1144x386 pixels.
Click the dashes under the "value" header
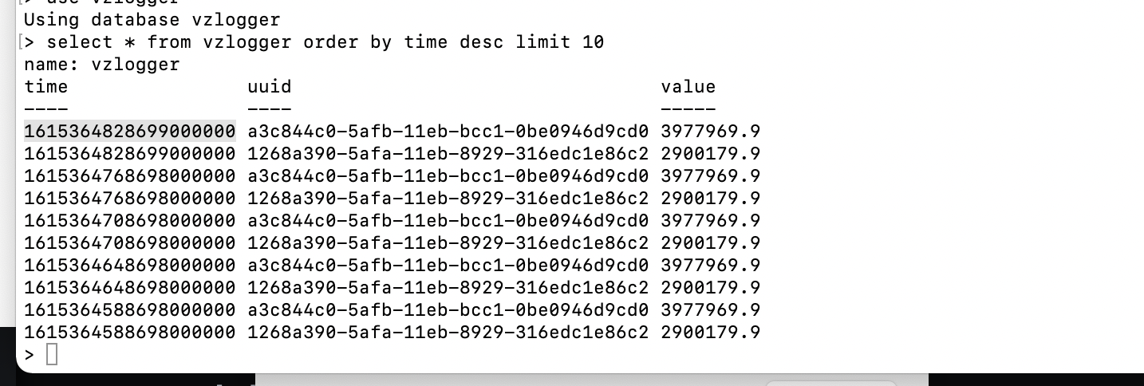tap(688, 108)
